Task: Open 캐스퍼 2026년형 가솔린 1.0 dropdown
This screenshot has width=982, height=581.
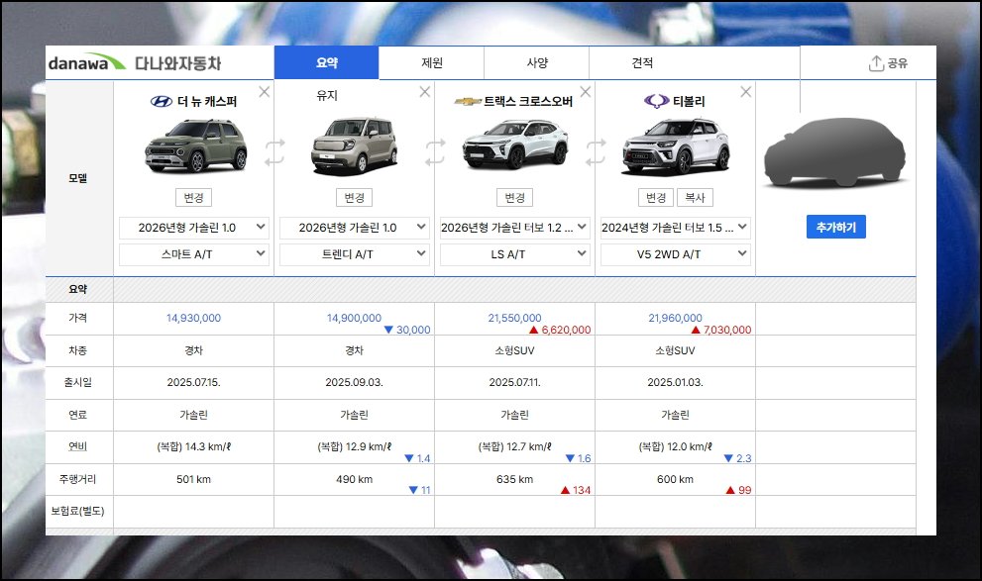Action: click(193, 228)
